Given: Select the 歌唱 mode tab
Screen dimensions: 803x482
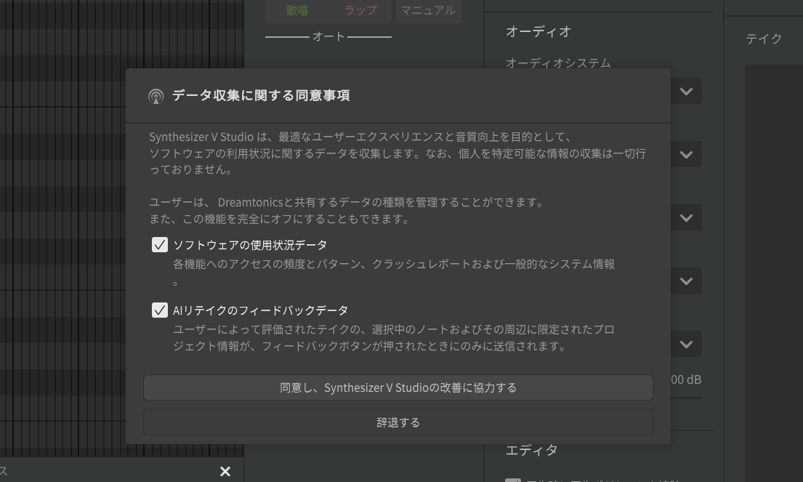Looking at the screenshot, I should [297, 10].
